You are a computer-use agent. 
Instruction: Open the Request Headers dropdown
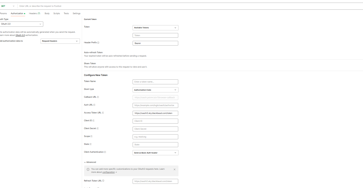click(60, 41)
